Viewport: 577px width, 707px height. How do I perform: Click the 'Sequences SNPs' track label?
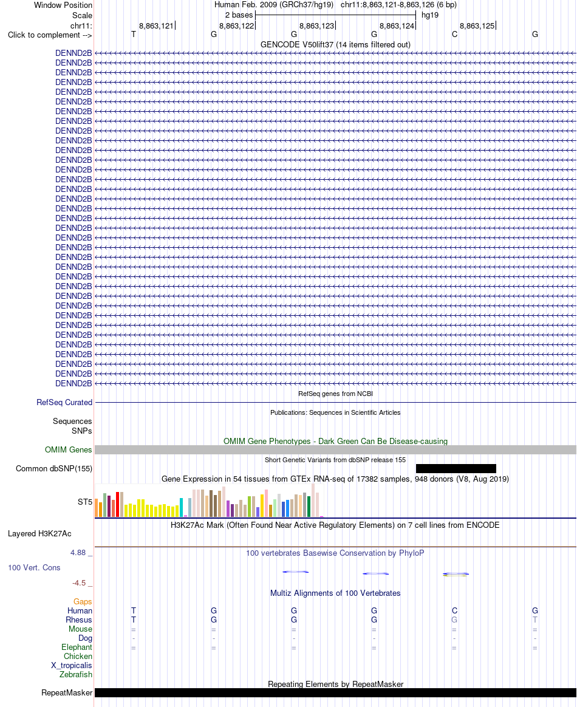(x=72, y=426)
